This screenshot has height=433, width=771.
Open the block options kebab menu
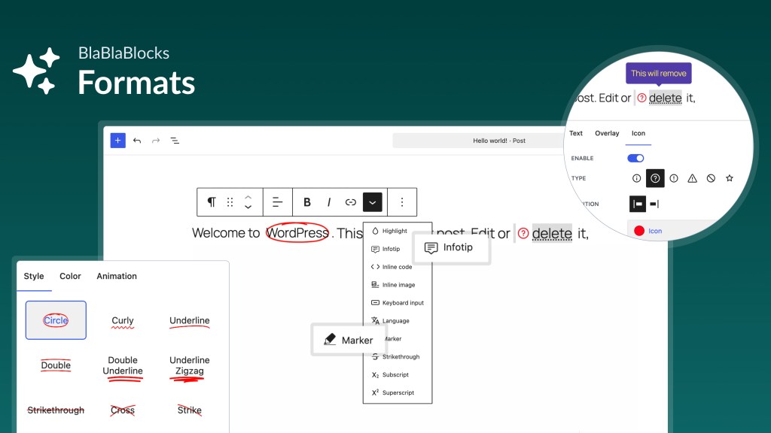(x=402, y=201)
